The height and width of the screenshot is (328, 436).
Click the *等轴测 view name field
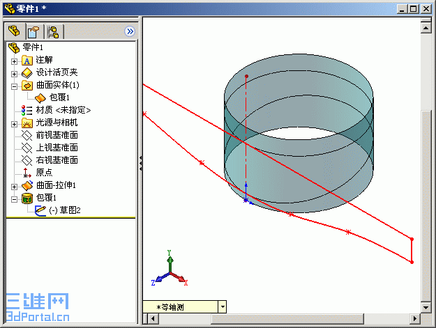181,307
